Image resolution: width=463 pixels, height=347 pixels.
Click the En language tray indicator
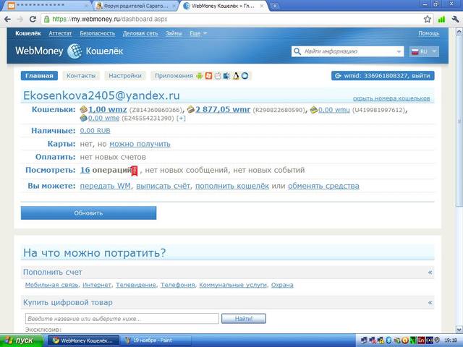[x=421, y=340]
